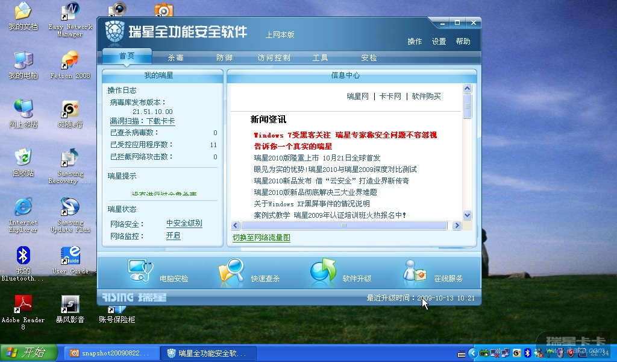
Task: Click 瑞星全功能安全软件 taskbar button
Action: click(209, 353)
